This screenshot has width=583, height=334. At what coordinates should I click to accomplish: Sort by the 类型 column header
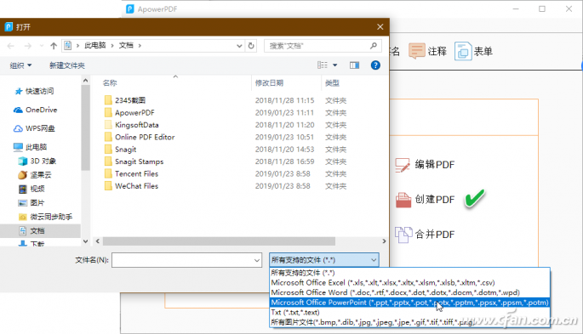click(x=332, y=83)
